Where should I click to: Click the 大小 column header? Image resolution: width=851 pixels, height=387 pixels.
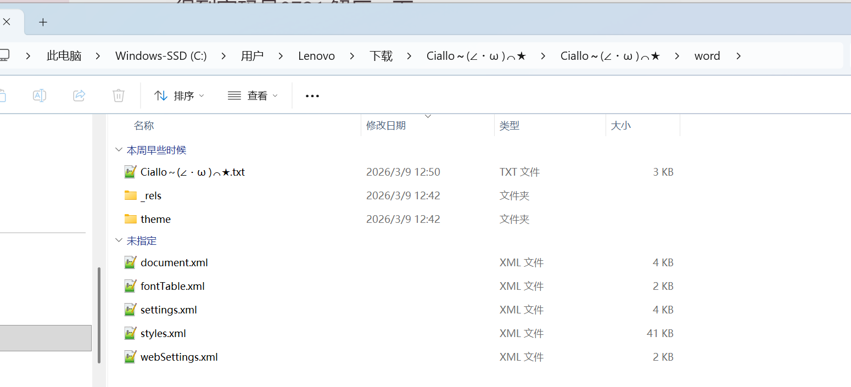tap(621, 125)
